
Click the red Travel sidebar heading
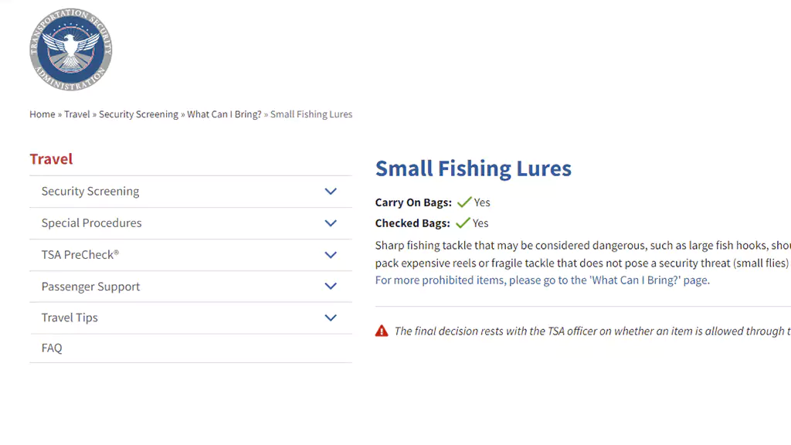coord(51,159)
